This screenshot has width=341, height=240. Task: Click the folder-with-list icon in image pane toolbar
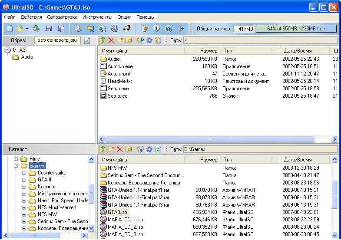158,40
